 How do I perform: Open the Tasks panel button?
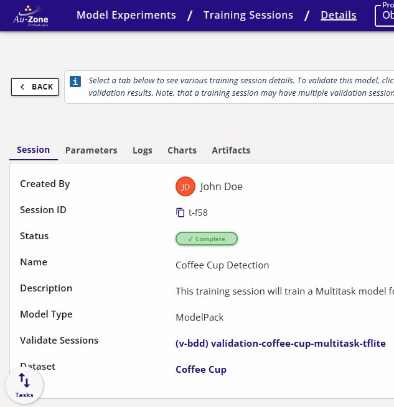[24, 385]
